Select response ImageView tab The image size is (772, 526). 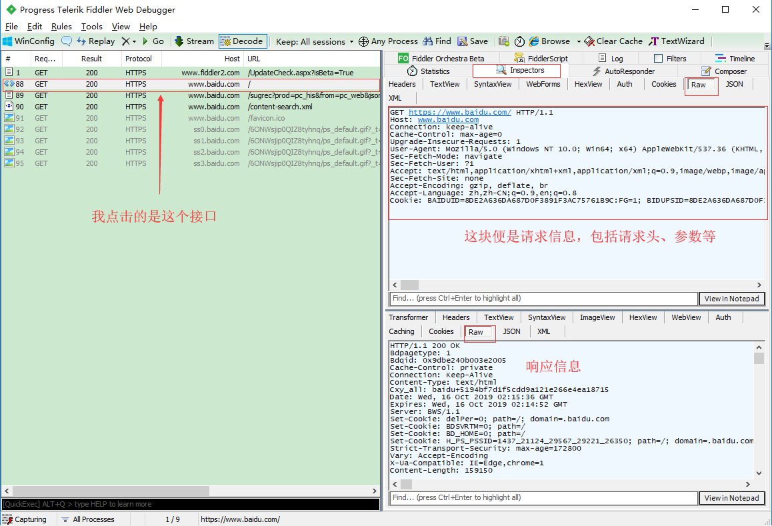[597, 318]
